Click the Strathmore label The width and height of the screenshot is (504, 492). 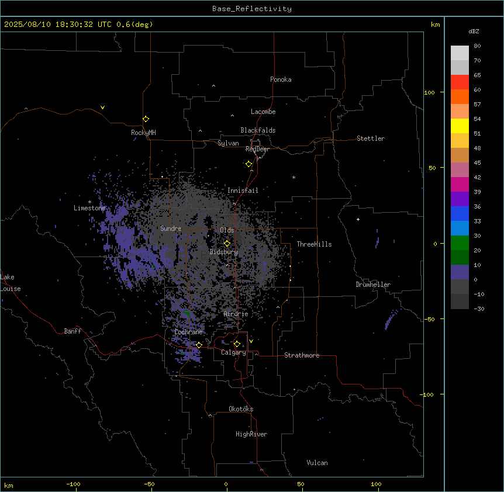point(302,355)
